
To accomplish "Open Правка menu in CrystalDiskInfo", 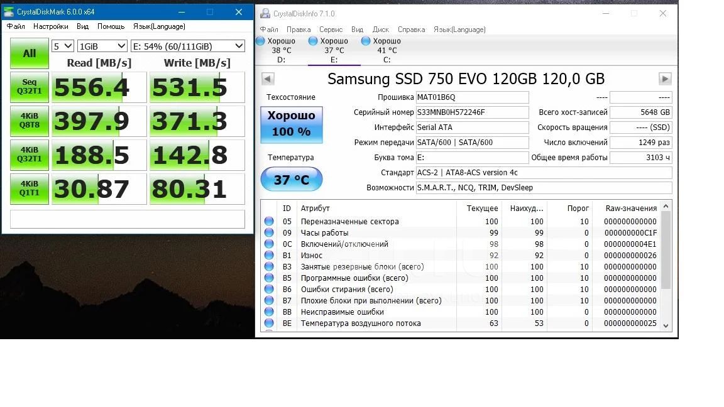I will coord(299,30).
